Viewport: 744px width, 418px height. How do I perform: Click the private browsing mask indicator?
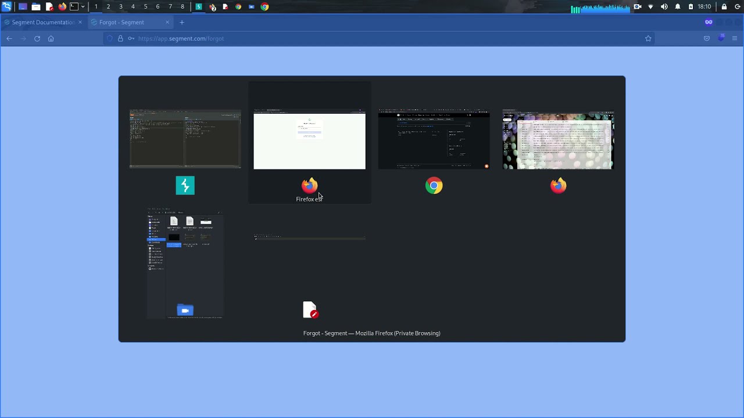pyautogui.click(x=709, y=22)
